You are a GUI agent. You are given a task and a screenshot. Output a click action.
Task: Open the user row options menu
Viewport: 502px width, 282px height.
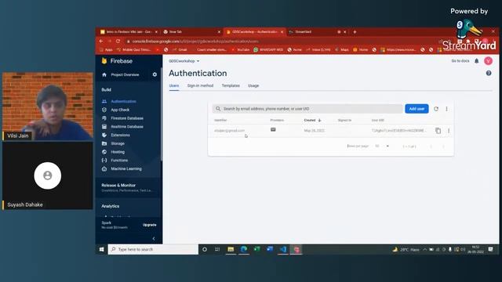click(x=449, y=131)
